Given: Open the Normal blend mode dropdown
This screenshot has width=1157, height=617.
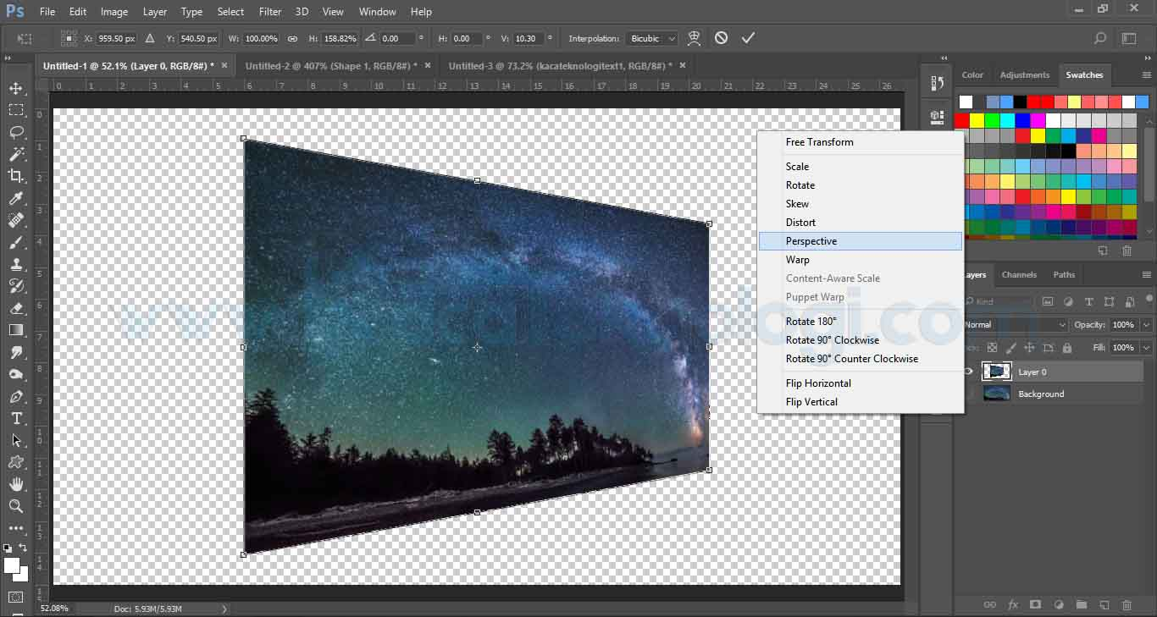Looking at the screenshot, I should pos(1016,324).
